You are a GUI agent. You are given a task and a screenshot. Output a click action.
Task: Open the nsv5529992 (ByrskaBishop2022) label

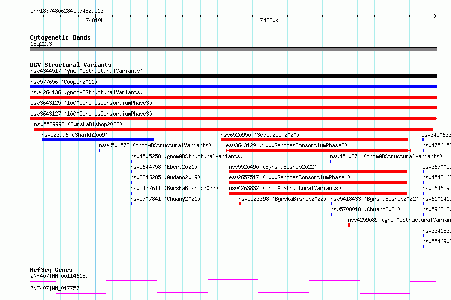pyautogui.click(x=78, y=124)
